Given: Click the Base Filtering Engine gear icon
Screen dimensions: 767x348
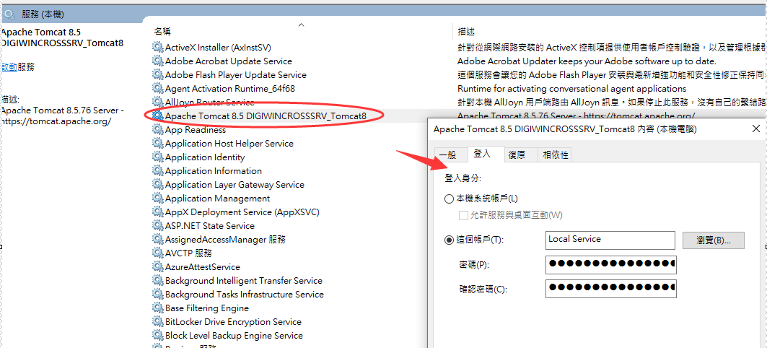Looking at the screenshot, I should [x=158, y=308].
